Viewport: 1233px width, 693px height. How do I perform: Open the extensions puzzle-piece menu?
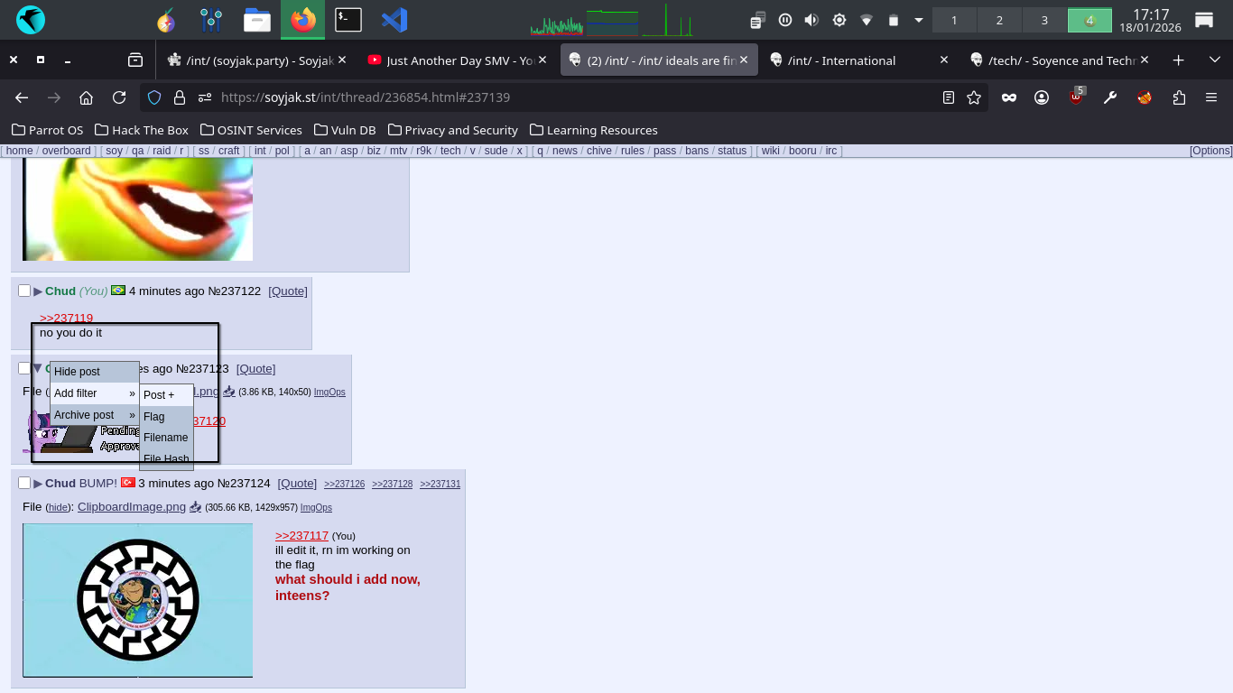click(x=1179, y=97)
